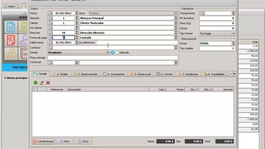Open the 5. Divisa Local tab
The image size is (265, 149).
(141, 74)
